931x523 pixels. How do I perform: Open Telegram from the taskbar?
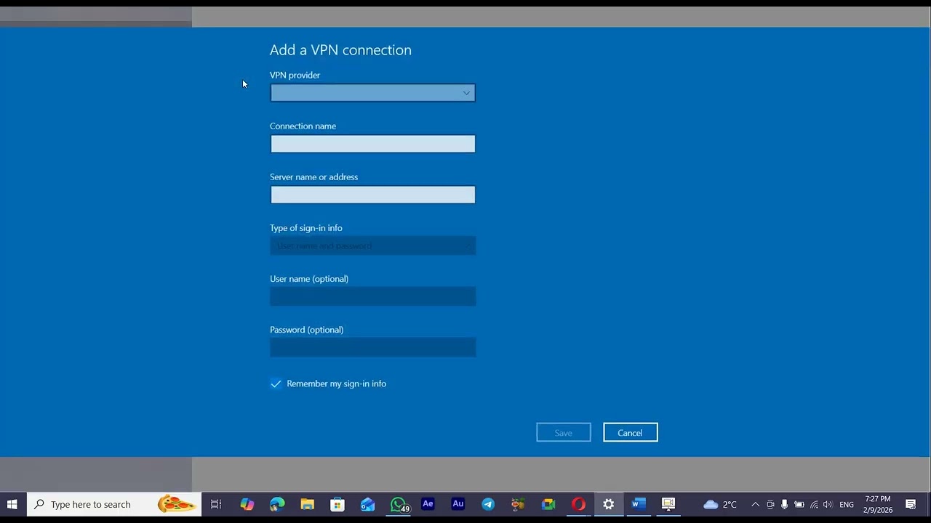click(x=488, y=504)
